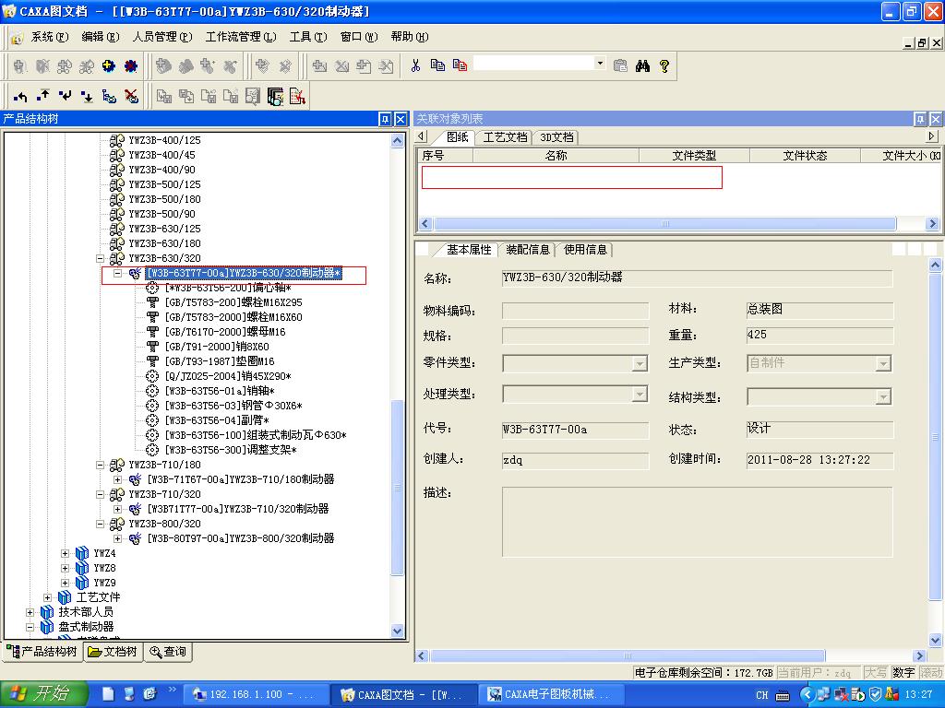Open the 工具 menu
Screen dimensions: 945x708
pyautogui.click(x=308, y=37)
